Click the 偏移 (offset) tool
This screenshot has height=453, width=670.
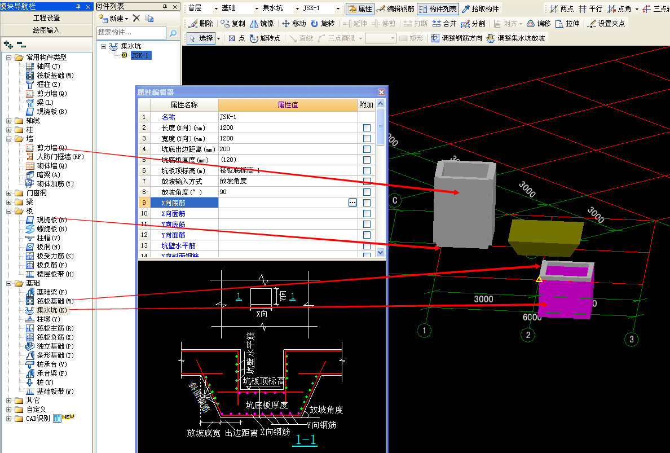(x=539, y=24)
